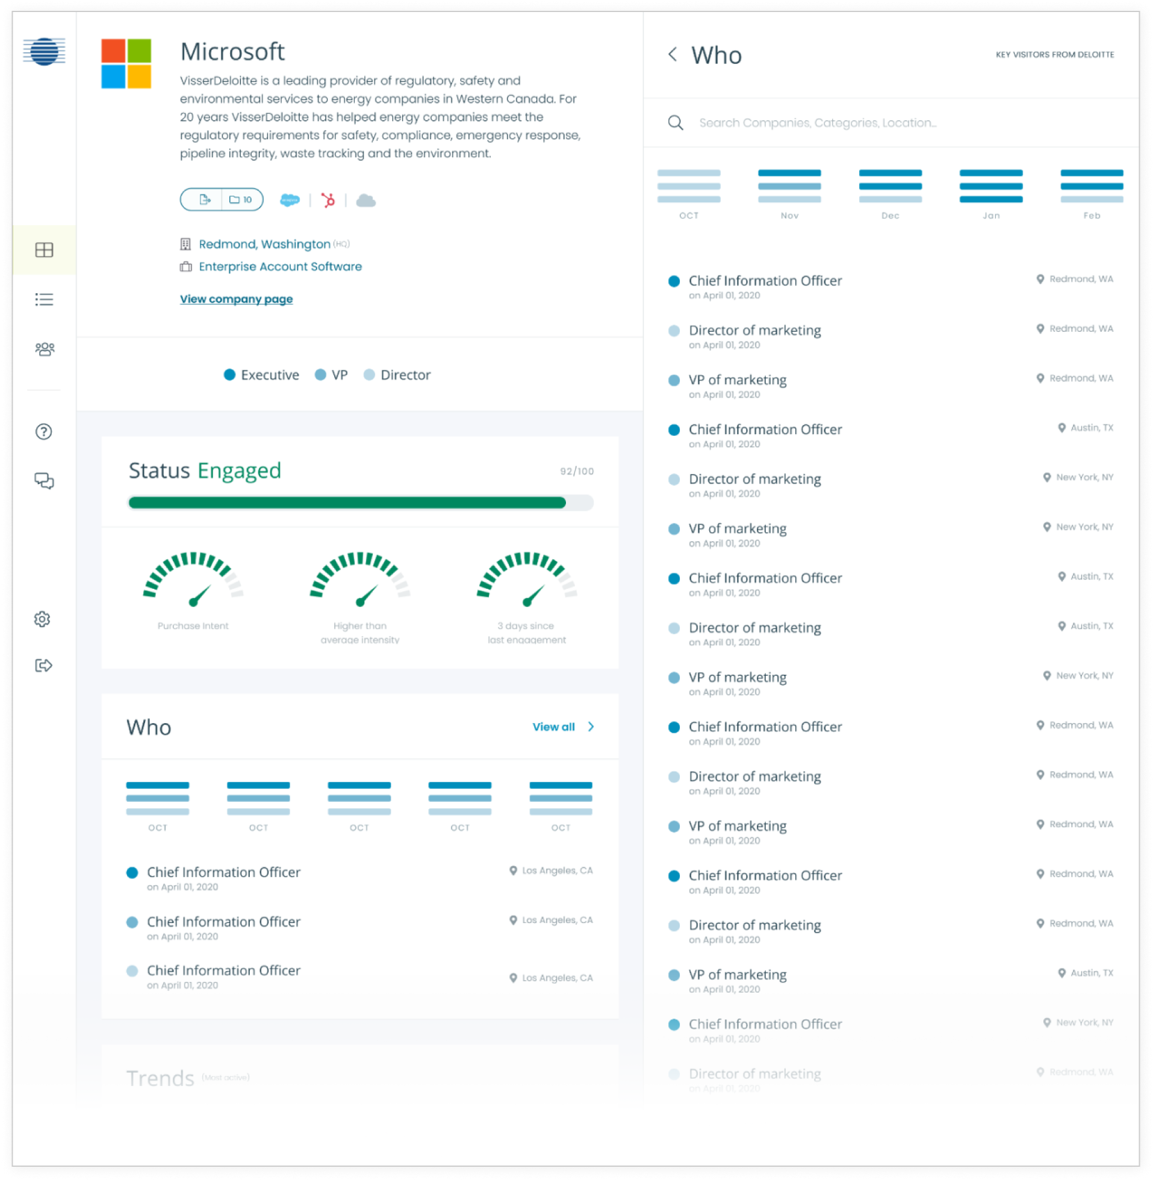Toggle the Executive legend filter
The width and height of the screenshot is (1153, 1180).
pos(261,375)
